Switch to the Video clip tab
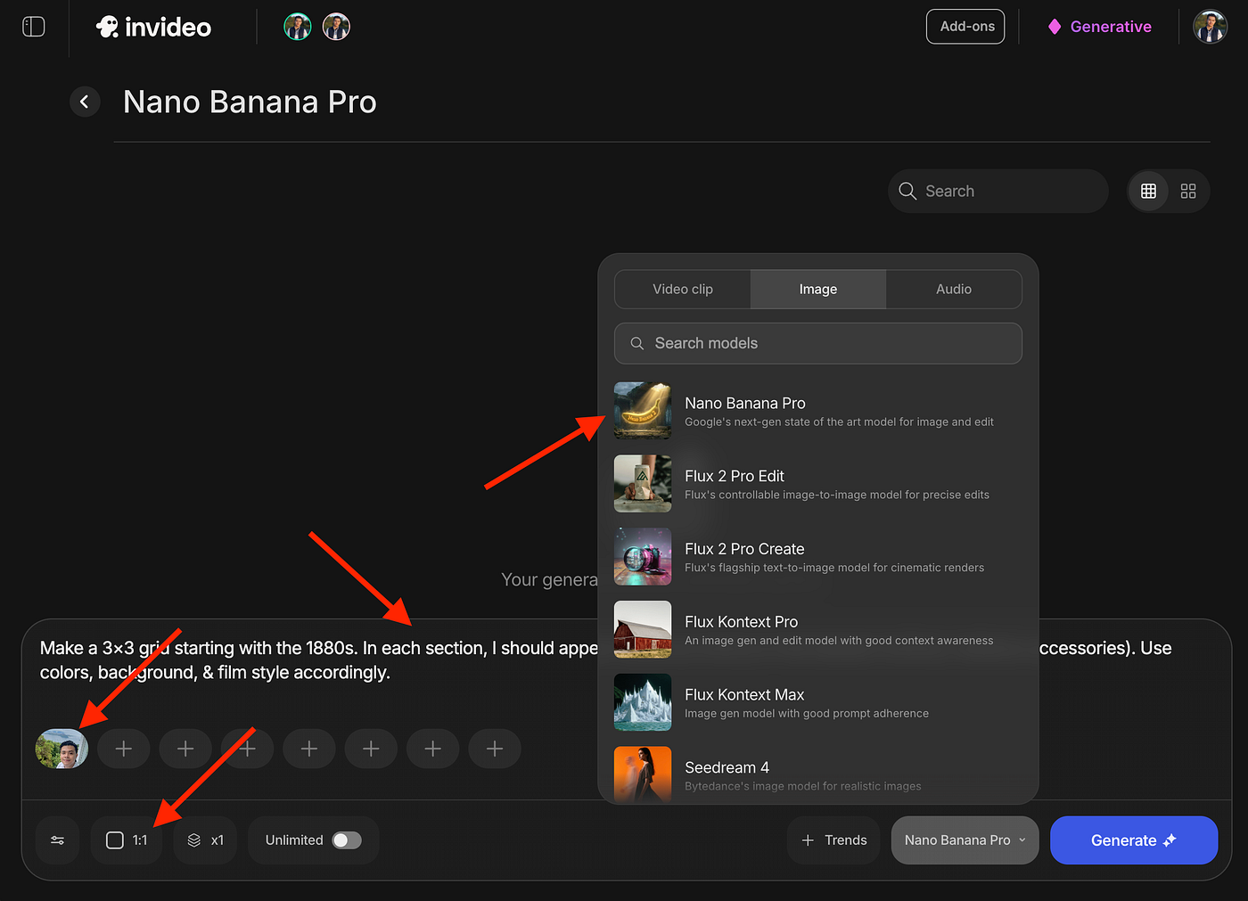This screenshot has width=1248, height=901. (x=683, y=290)
